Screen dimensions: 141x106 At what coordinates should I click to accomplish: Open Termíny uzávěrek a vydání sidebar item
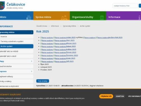tap(17, 41)
